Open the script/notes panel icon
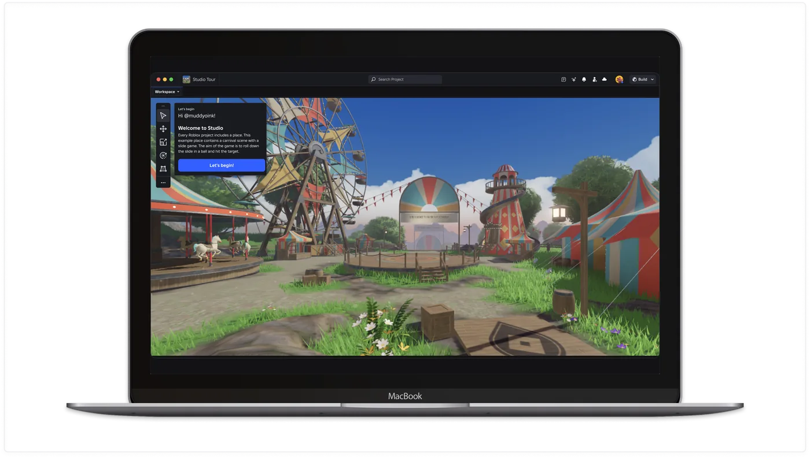 tap(564, 79)
